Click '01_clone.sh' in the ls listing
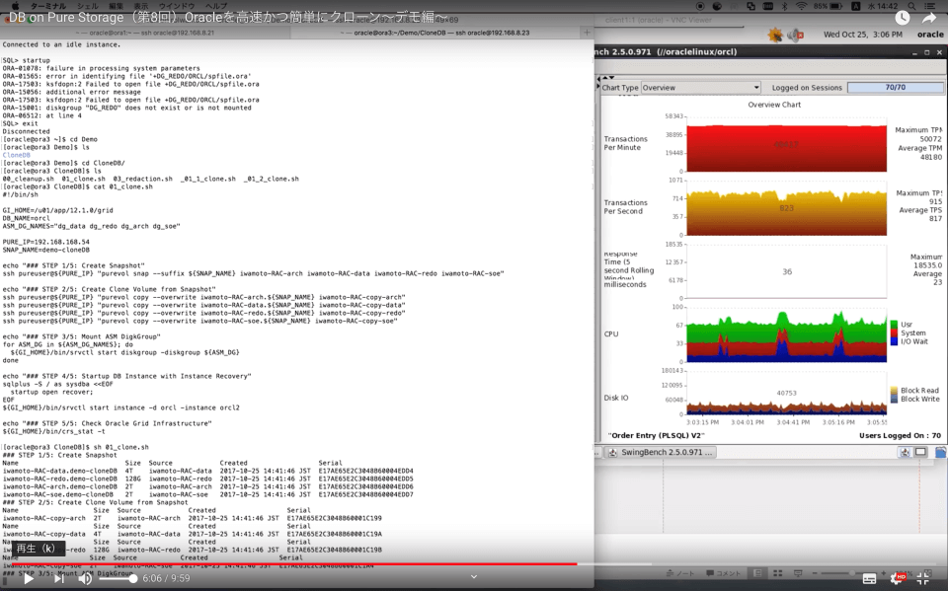The height and width of the screenshot is (591, 948). coord(83,179)
